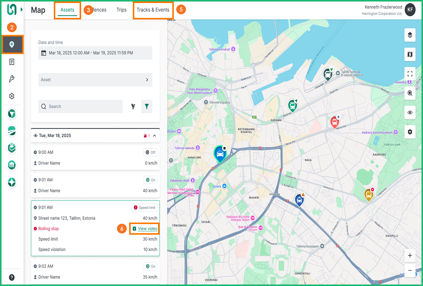Viewport: 423px width, 286px height.
Task: Toggle the eye icon beside Tue, Mar 18
Action: [x=36, y=136]
